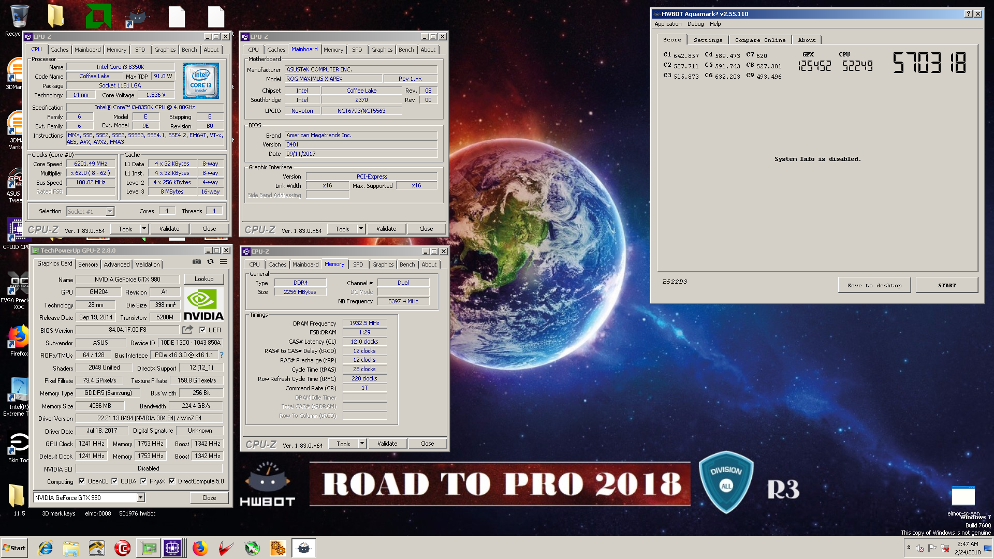Click the Windows Start button
This screenshot has width=994, height=559.
pyautogui.click(x=14, y=548)
